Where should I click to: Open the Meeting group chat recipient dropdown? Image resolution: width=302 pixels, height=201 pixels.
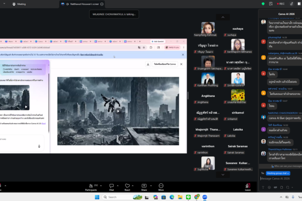click(x=278, y=173)
